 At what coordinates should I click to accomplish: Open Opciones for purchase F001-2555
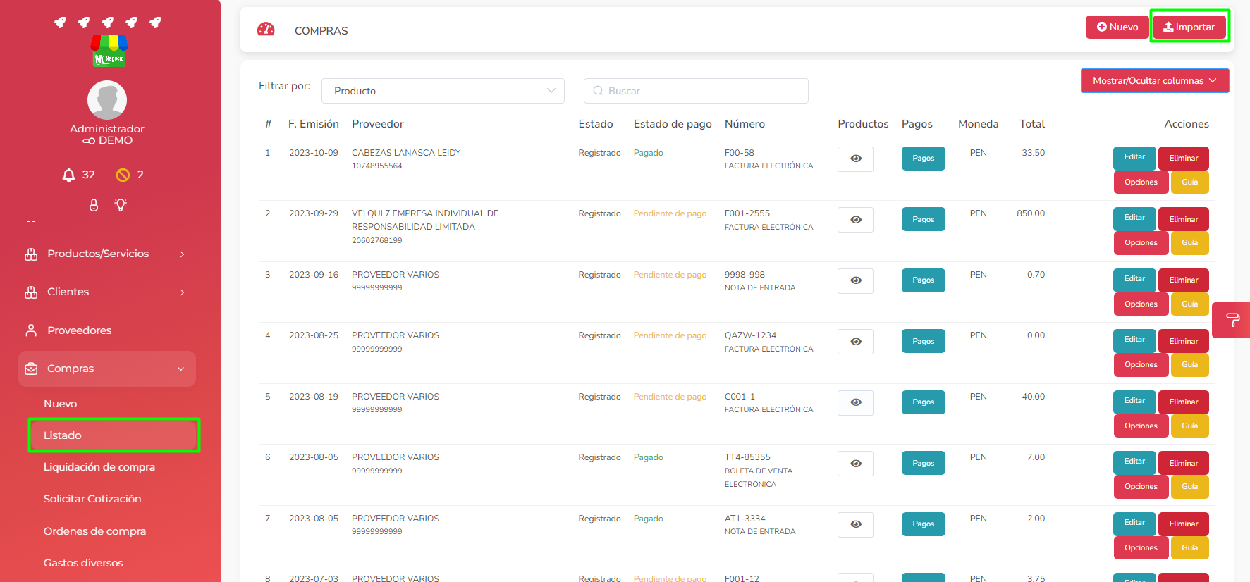click(1141, 242)
